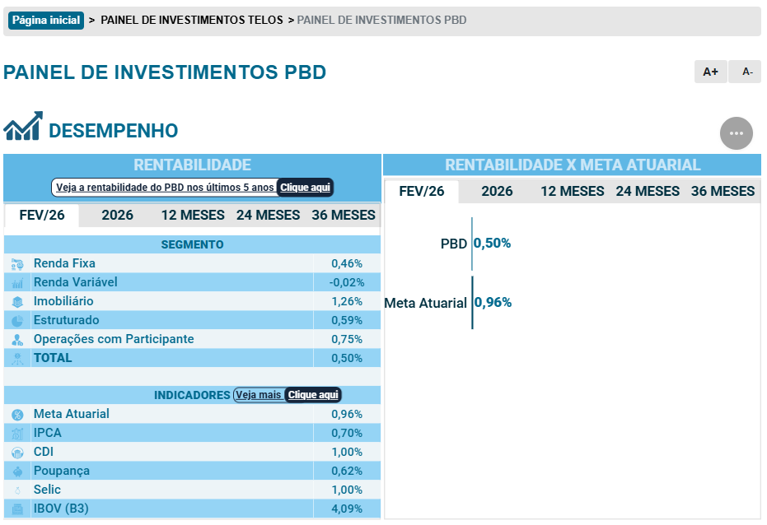Click the Poupança piggy bank icon
The image size is (767, 525).
(17, 472)
